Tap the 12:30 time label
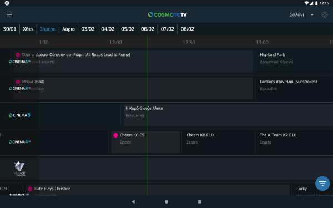This screenshot has width=333, height=208. (189, 43)
